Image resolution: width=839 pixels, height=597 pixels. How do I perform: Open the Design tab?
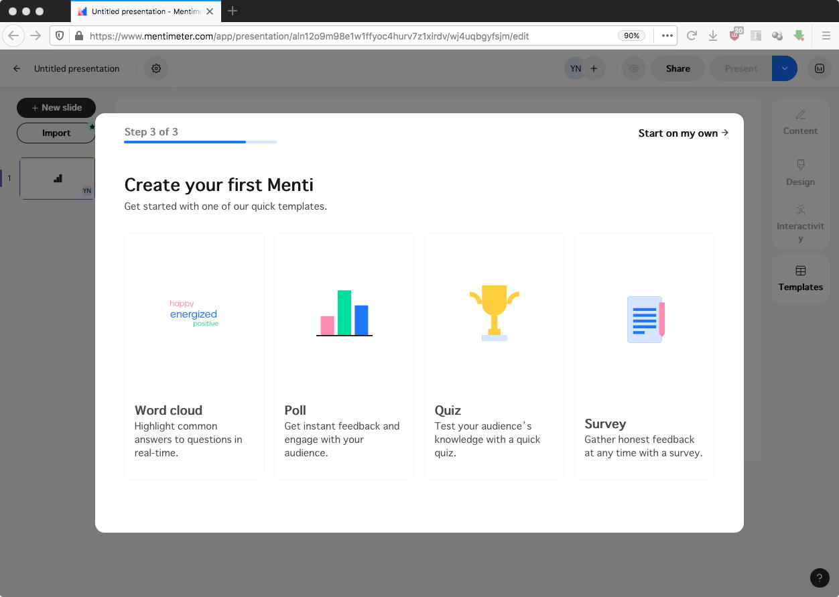point(800,173)
